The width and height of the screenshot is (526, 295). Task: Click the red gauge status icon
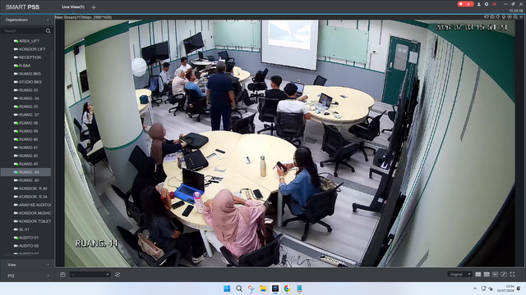pyautogui.click(x=494, y=4)
